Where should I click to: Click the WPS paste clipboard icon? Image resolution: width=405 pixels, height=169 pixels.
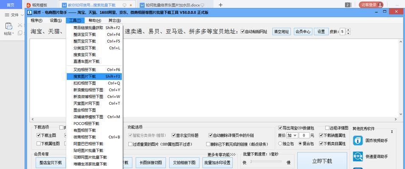pyautogui.click(x=9, y=26)
